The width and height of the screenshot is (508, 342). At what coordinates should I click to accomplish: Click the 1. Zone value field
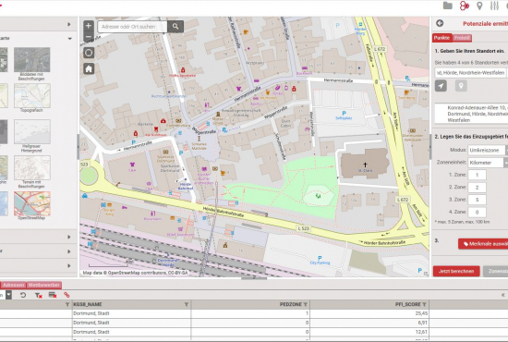477,175
